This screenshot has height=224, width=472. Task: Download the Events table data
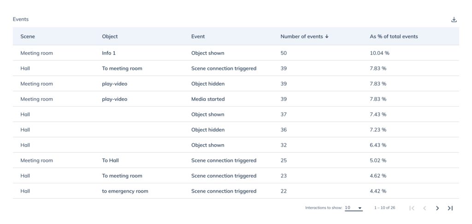coord(454,19)
